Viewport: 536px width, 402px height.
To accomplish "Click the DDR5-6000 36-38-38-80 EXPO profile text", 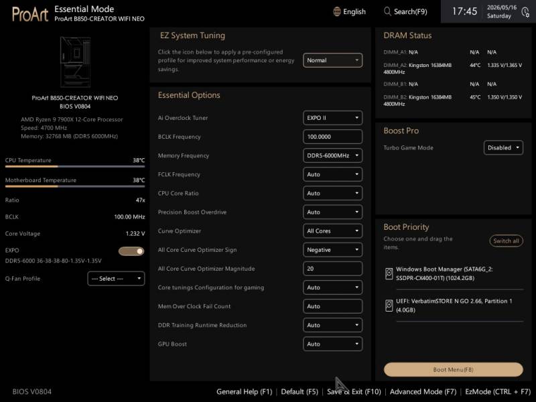I will point(54,261).
